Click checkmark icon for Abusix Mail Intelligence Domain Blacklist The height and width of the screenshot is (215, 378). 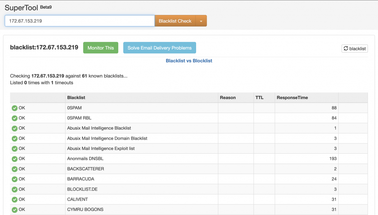(x=14, y=139)
